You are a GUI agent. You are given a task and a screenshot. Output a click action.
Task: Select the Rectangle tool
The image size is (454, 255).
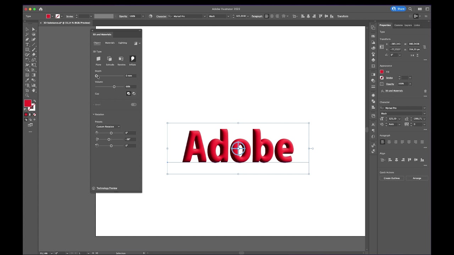pos(27,50)
